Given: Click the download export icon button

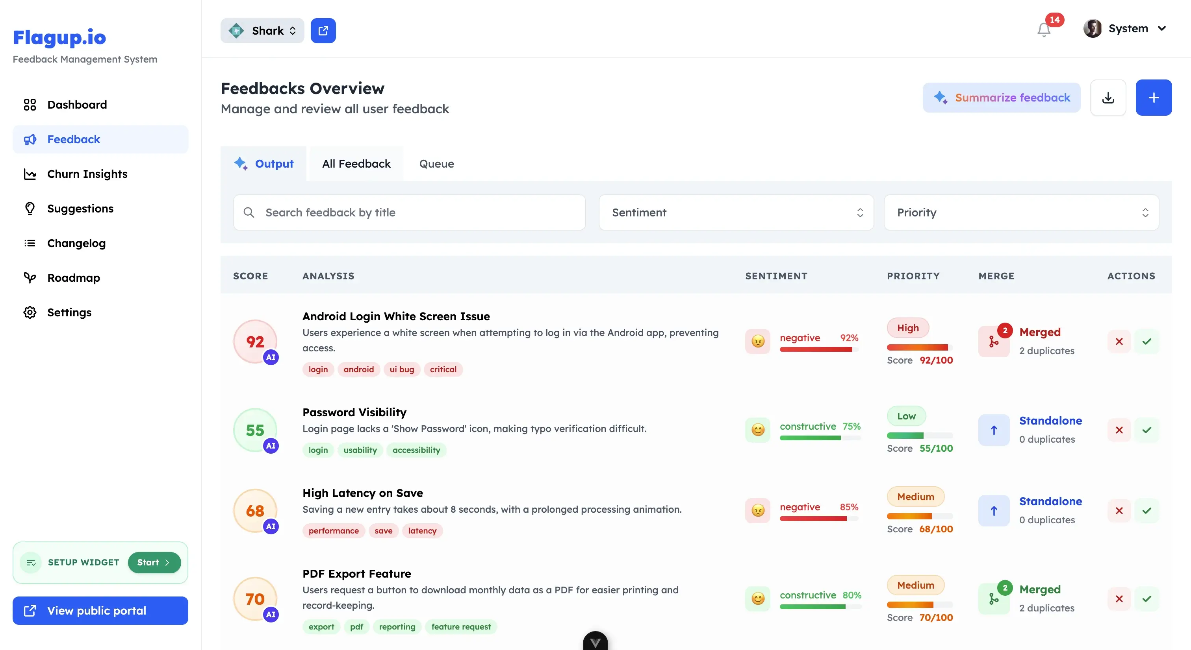Looking at the screenshot, I should pos(1108,98).
